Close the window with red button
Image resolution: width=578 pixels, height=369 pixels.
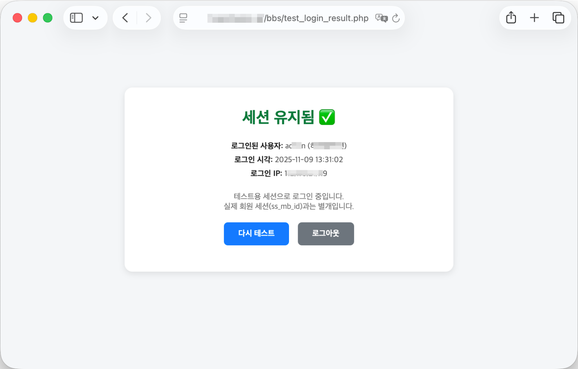17,18
